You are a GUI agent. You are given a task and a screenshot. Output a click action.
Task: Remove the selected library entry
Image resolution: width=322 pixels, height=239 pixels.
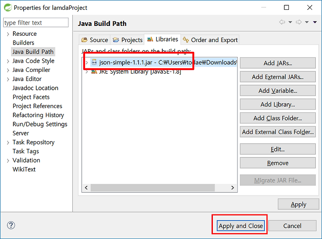pos(278,163)
